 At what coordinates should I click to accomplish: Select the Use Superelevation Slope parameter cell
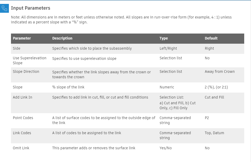coord(30,60)
